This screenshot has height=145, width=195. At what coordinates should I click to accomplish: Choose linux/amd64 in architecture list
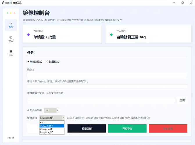pos(52,126)
